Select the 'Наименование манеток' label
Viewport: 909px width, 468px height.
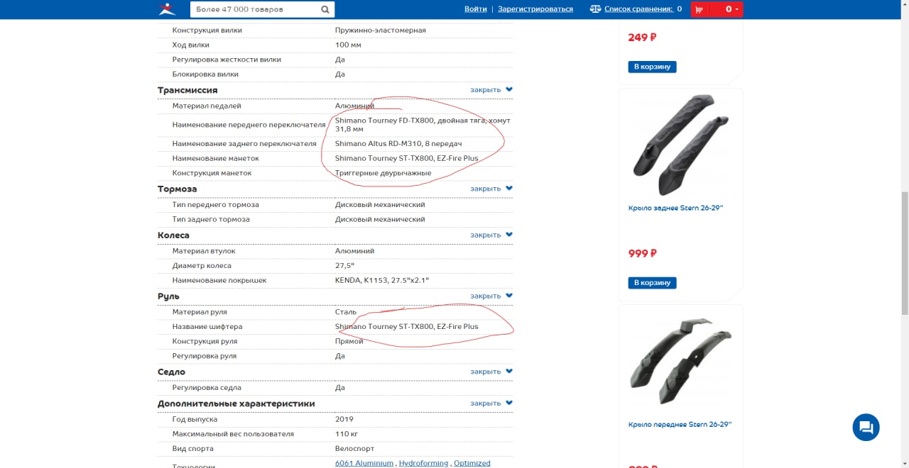216,159
